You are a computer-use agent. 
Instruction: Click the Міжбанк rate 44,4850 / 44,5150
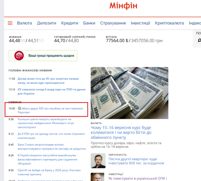pyautogui.click(x=26, y=41)
